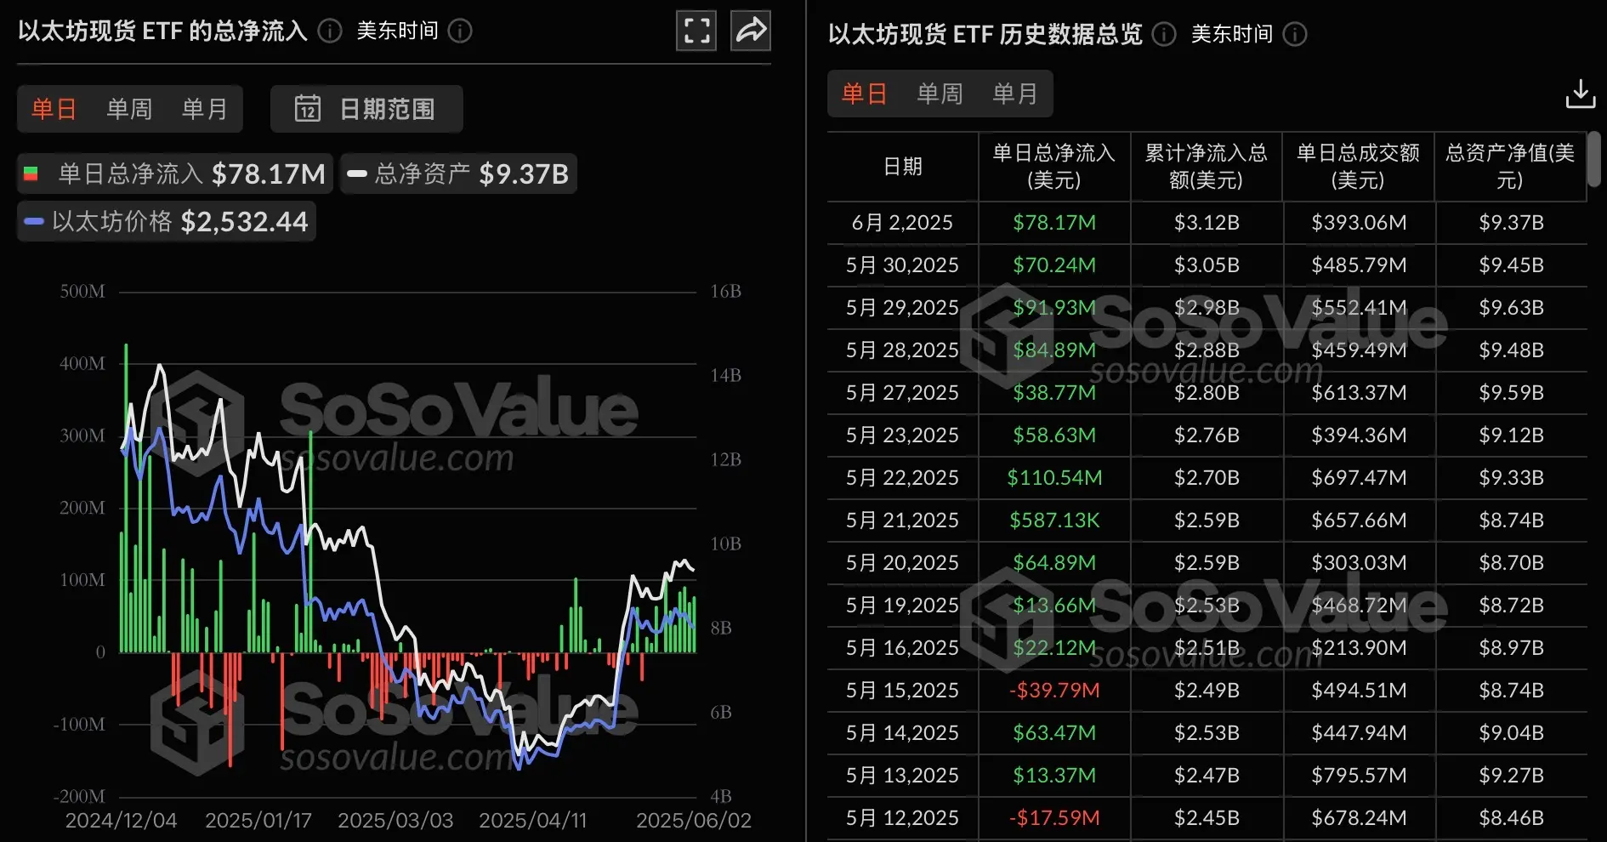This screenshot has width=1607, height=842.
Task: Click the 5月 30,2025 date cell in table
Action: point(901,265)
